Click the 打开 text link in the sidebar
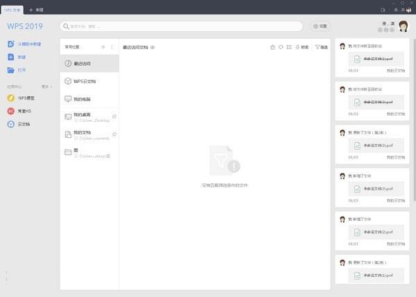This screenshot has width=416, height=297. click(x=21, y=70)
